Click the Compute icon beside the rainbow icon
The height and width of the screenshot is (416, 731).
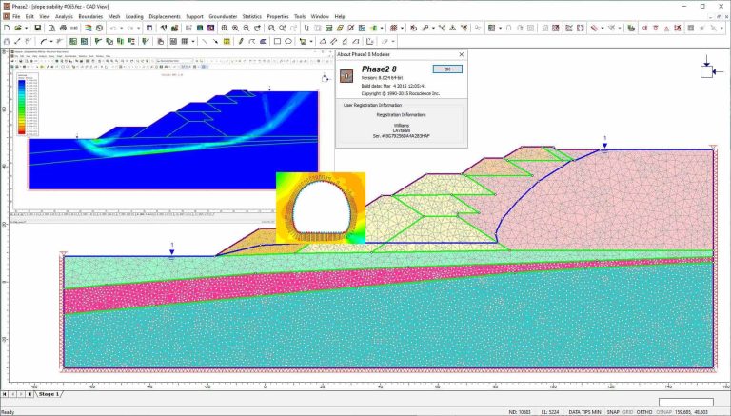point(99,28)
